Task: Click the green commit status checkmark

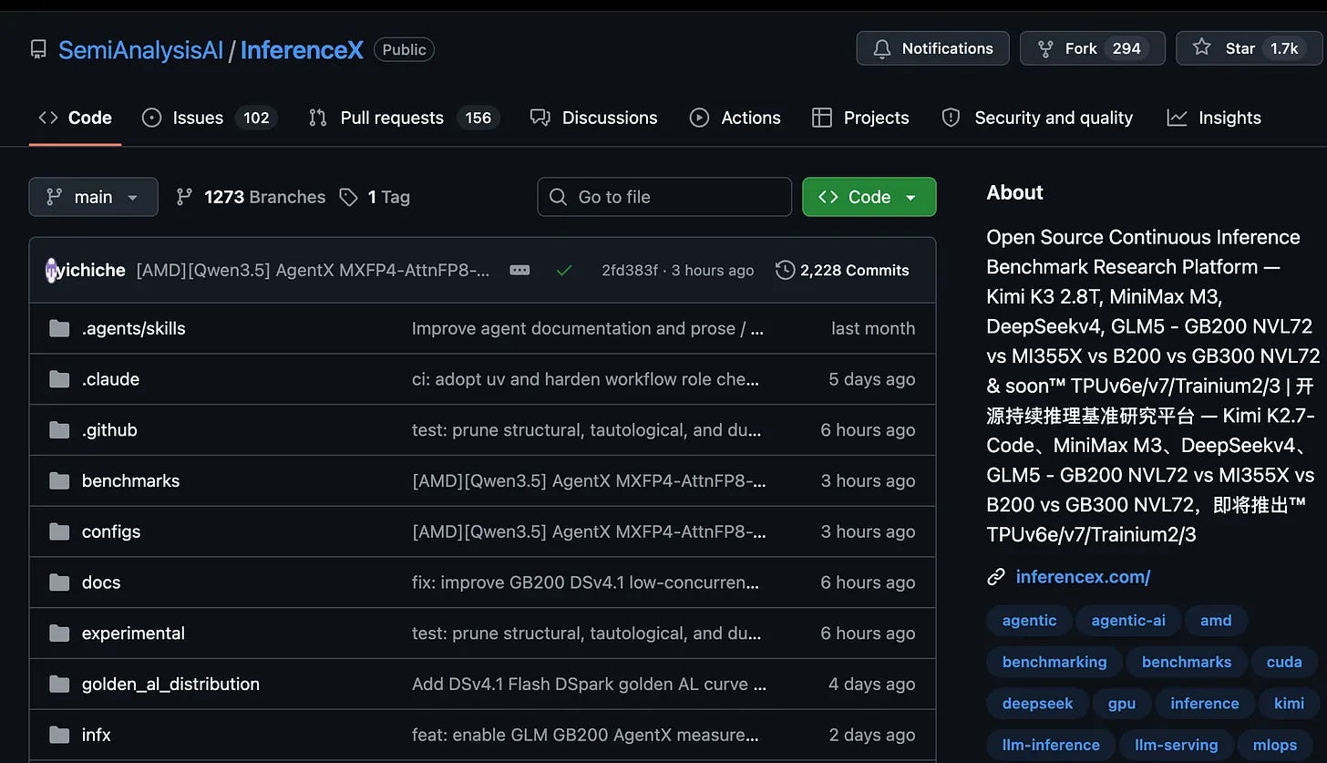Action: pos(564,270)
